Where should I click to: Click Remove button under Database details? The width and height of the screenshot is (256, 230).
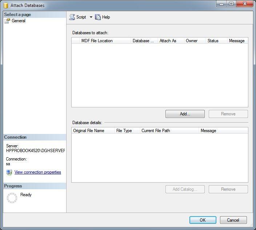(x=228, y=189)
